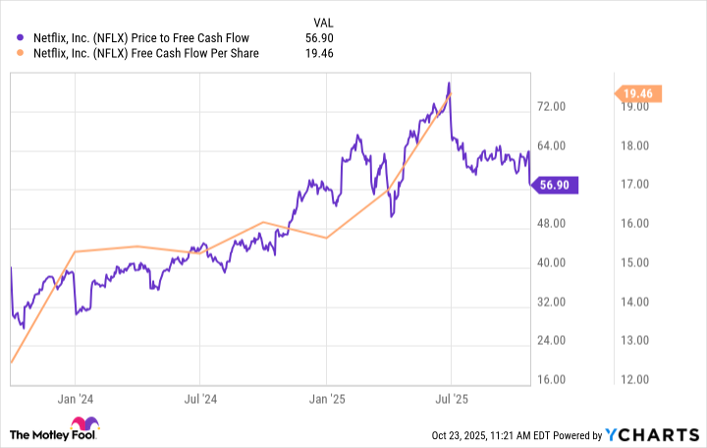Click the Jan '24 x-axis label
707x448 pixels.
point(75,400)
